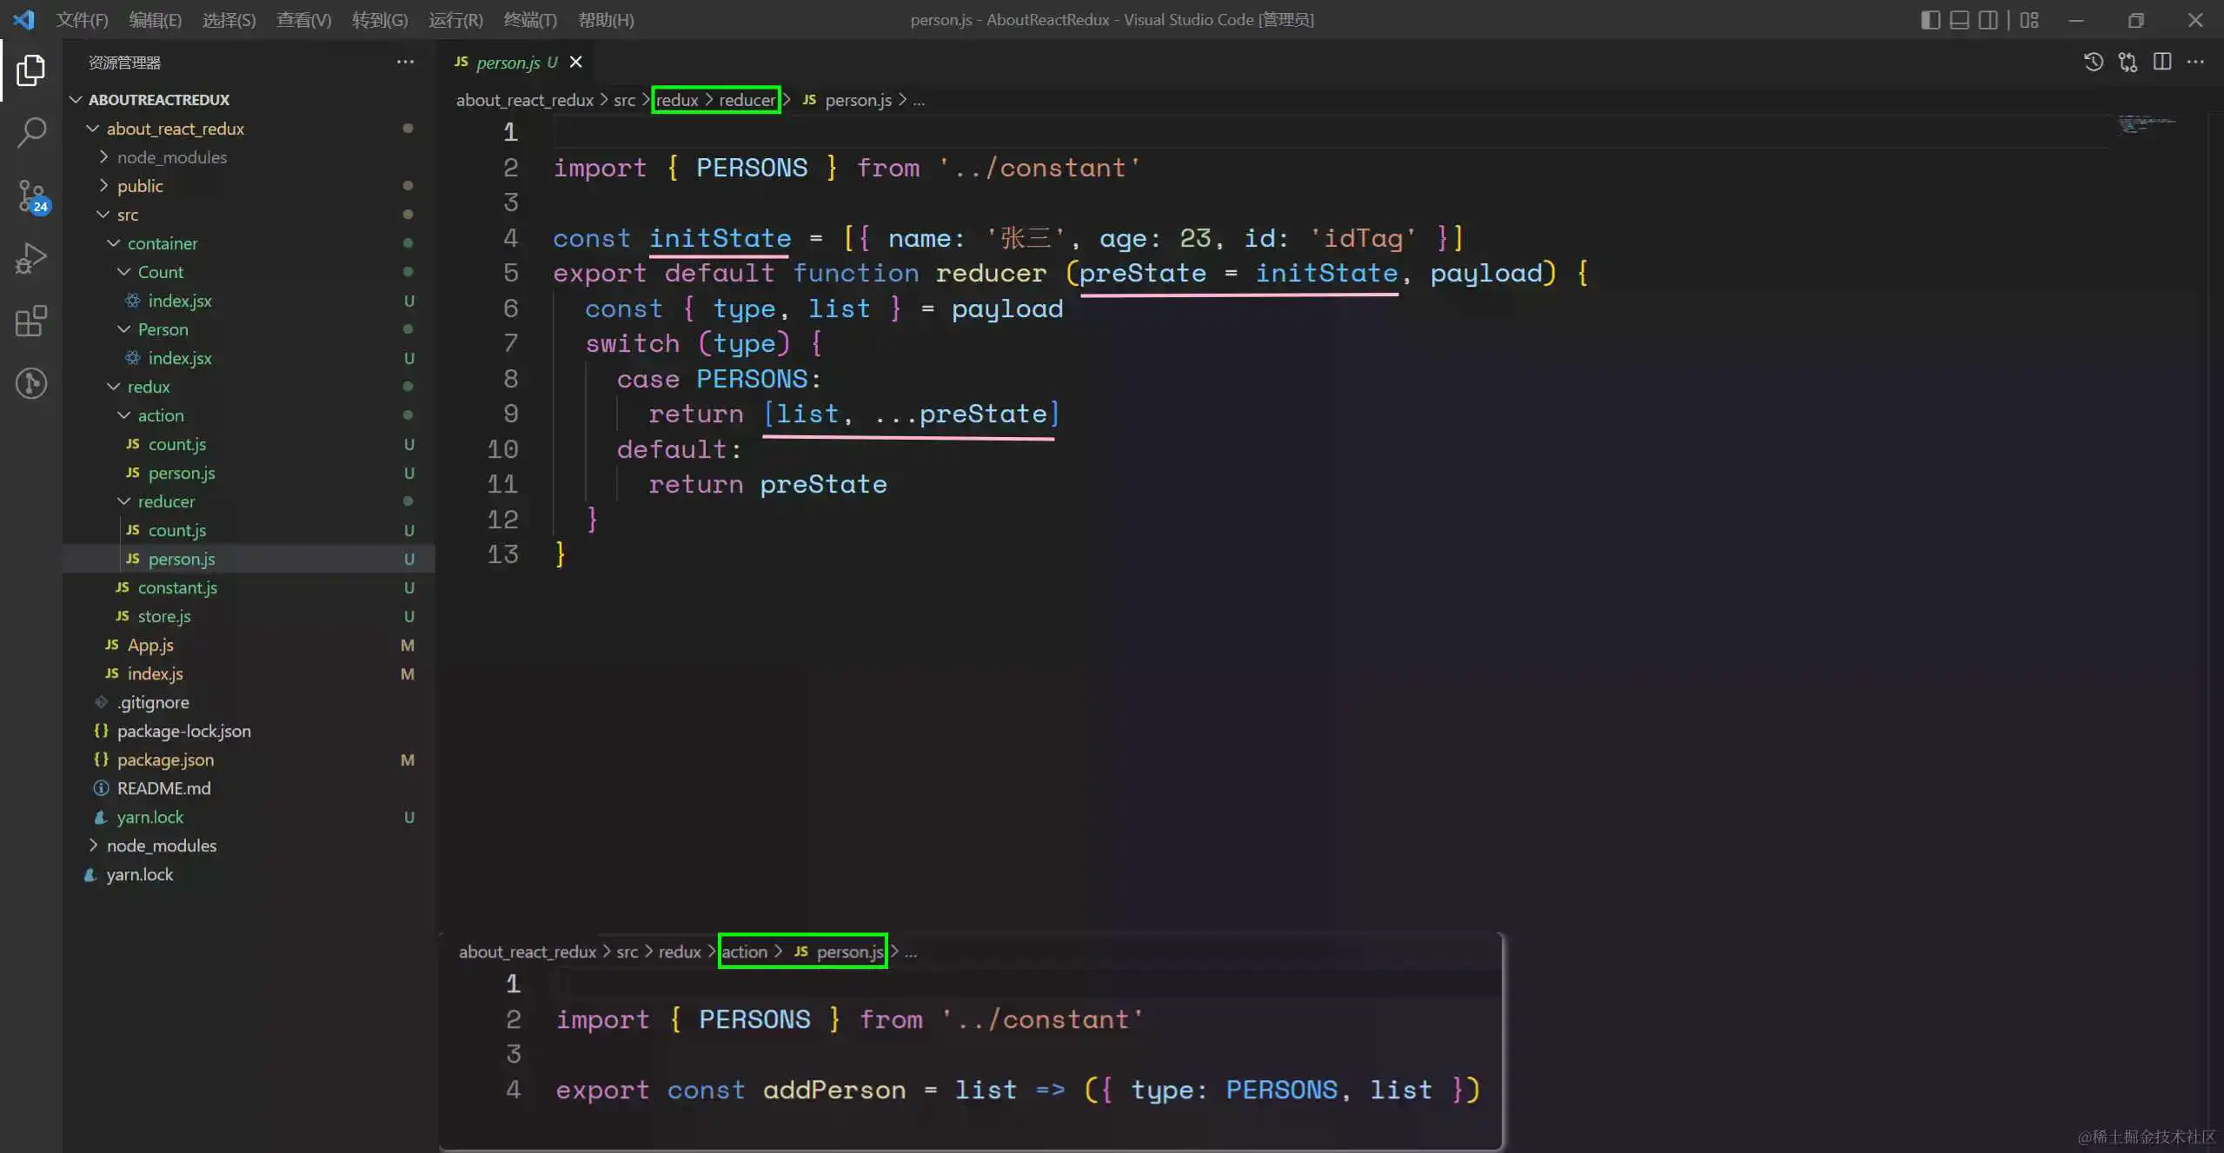Collapse the ABOUTREACTREDUX root section
The width and height of the screenshot is (2224, 1153).
click(x=76, y=100)
